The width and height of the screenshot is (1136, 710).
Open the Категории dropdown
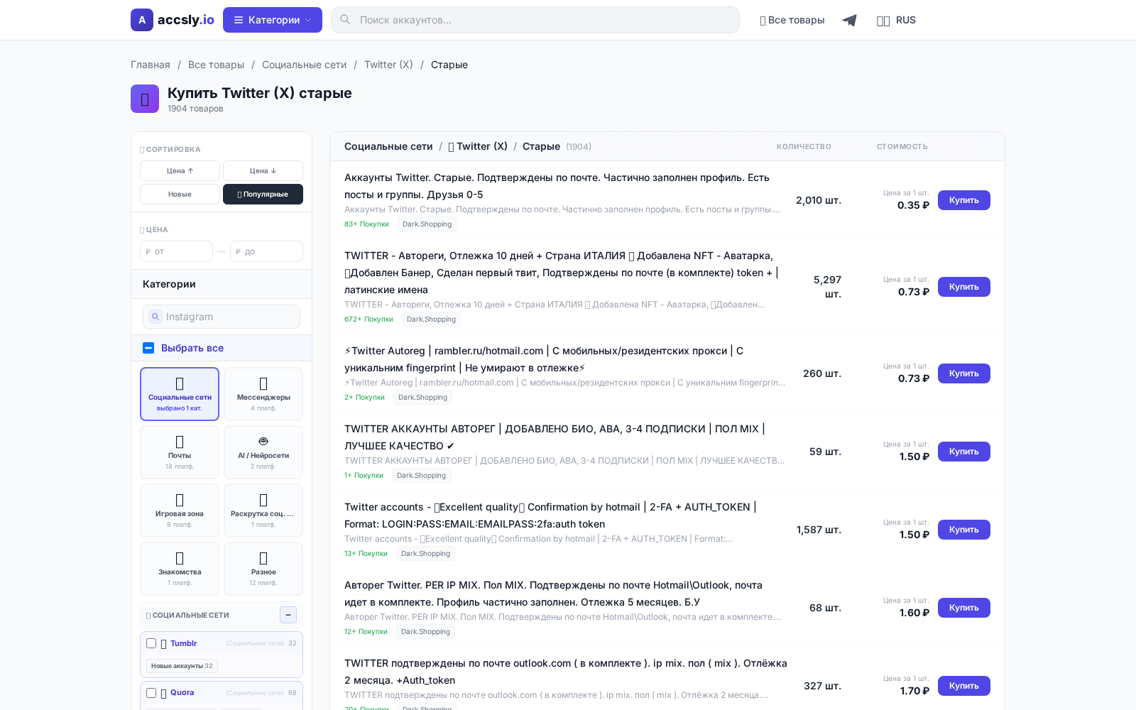(272, 19)
